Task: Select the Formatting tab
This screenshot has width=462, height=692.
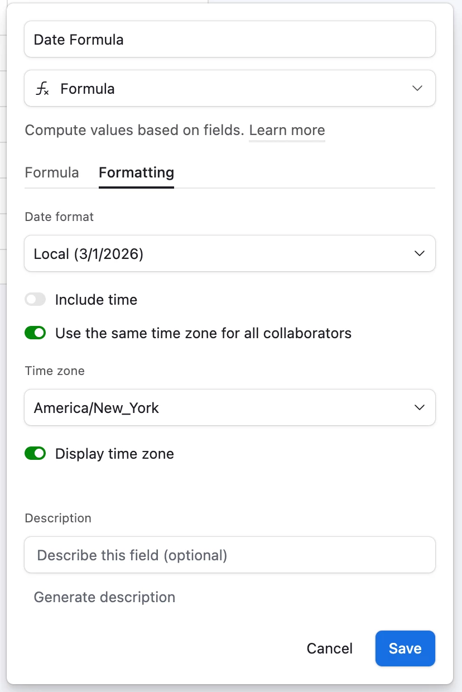Action: point(136,172)
